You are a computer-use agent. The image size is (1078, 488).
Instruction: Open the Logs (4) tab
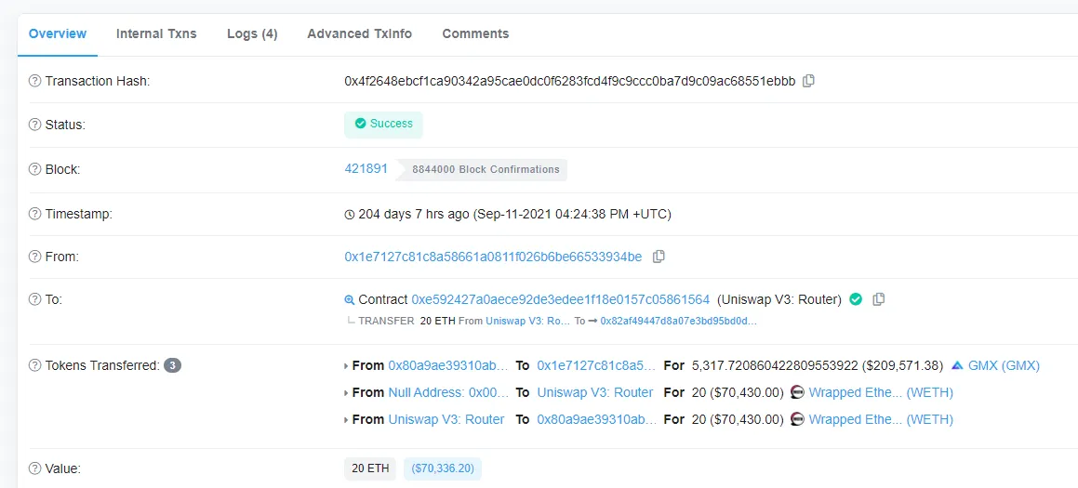(x=252, y=33)
